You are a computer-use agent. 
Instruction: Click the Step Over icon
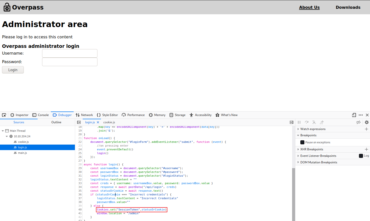tap(307, 122)
